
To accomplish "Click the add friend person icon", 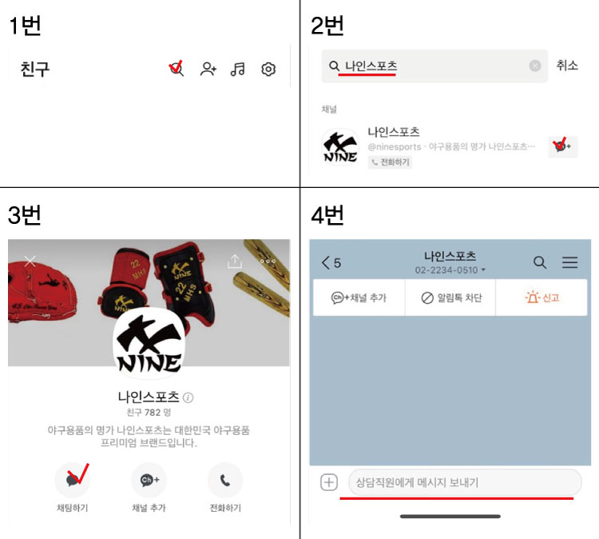I will tap(208, 70).
